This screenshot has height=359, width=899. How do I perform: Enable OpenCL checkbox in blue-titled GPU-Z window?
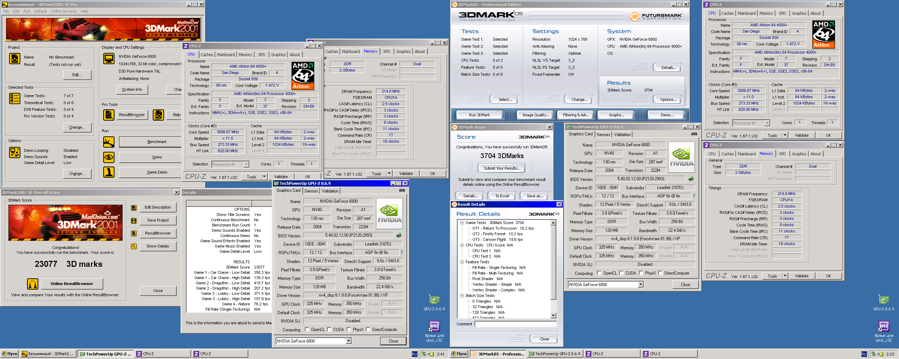coord(307,330)
